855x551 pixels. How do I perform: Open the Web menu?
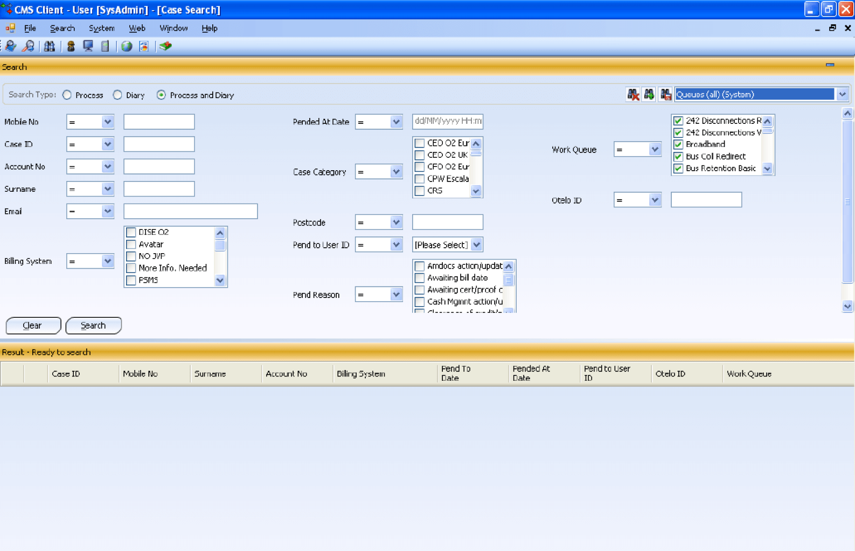137,28
